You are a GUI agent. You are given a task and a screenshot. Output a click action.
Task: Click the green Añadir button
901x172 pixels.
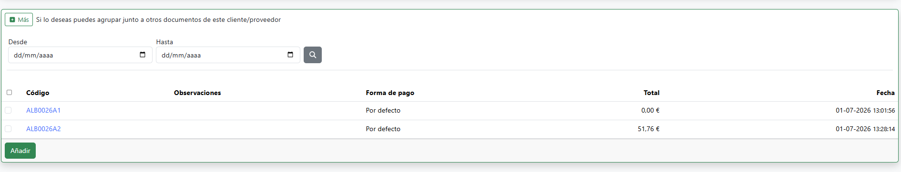coord(20,151)
